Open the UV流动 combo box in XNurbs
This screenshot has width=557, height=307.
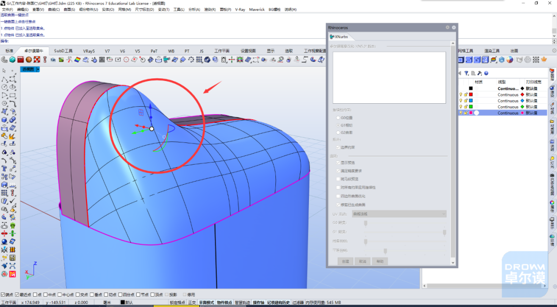pos(399,214)
